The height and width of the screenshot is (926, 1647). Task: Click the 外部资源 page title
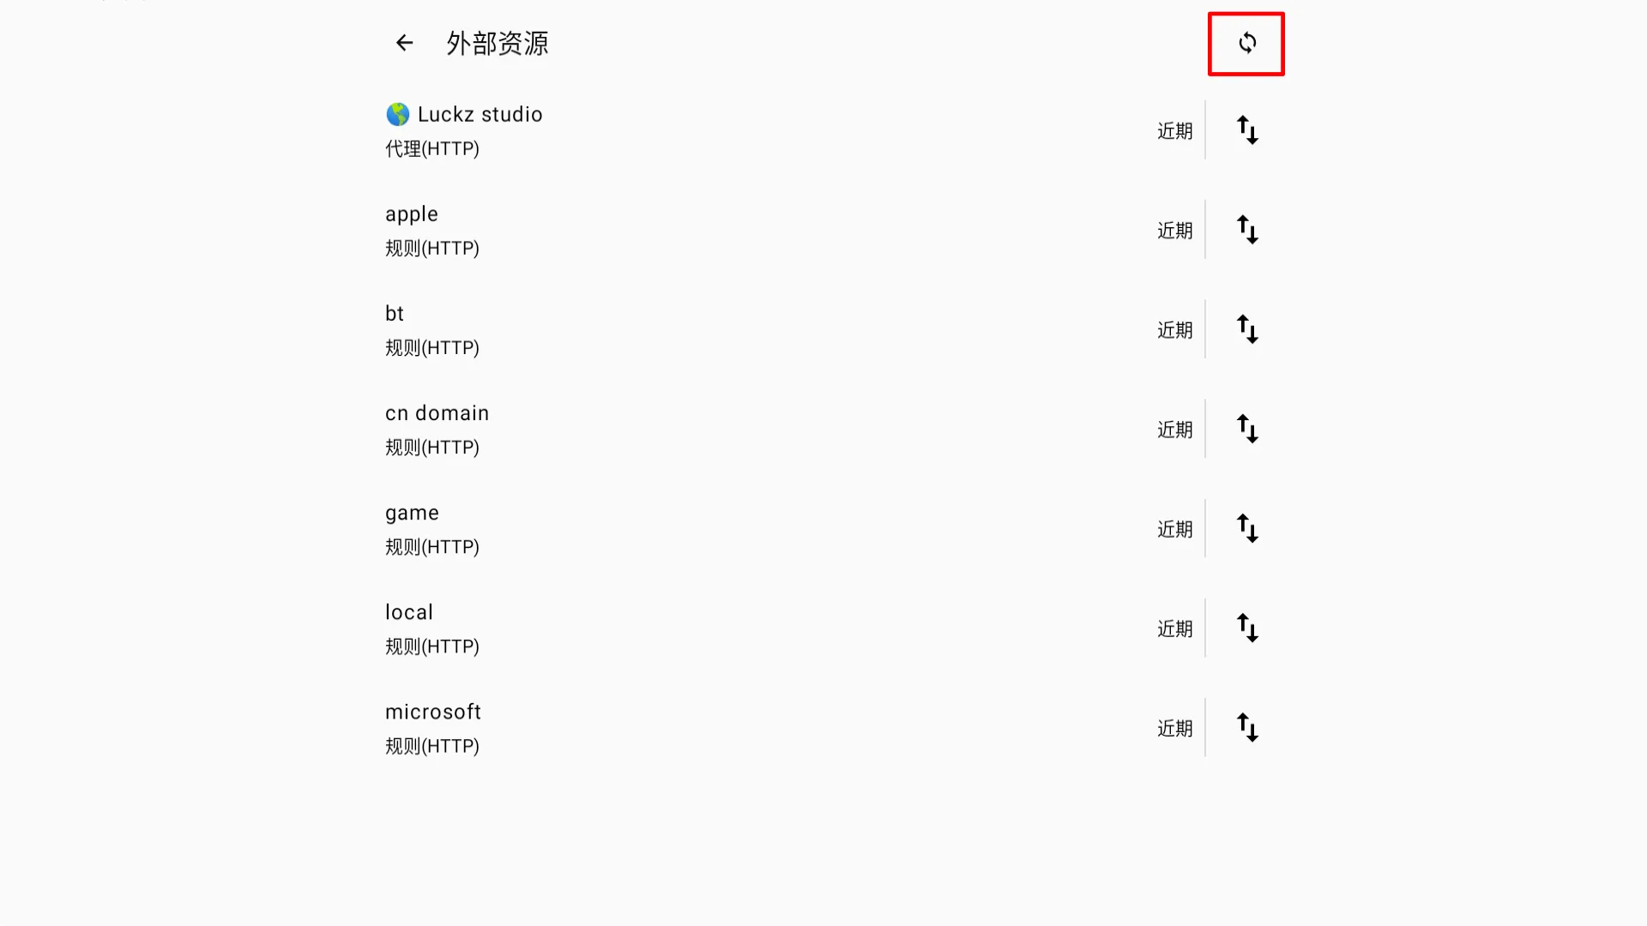click(x=498, y=43)
